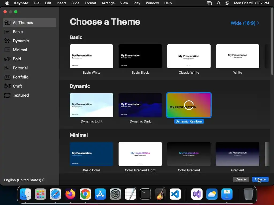
Task: Open the Insert menu
Action: (61, 3)
